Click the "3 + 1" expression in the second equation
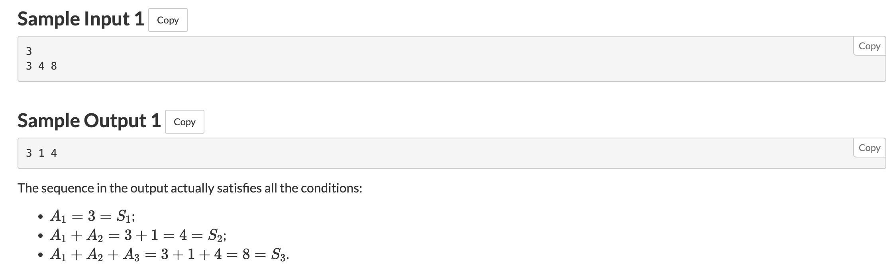The width and height of the screenshot is (895, 276). click(141, 235)
